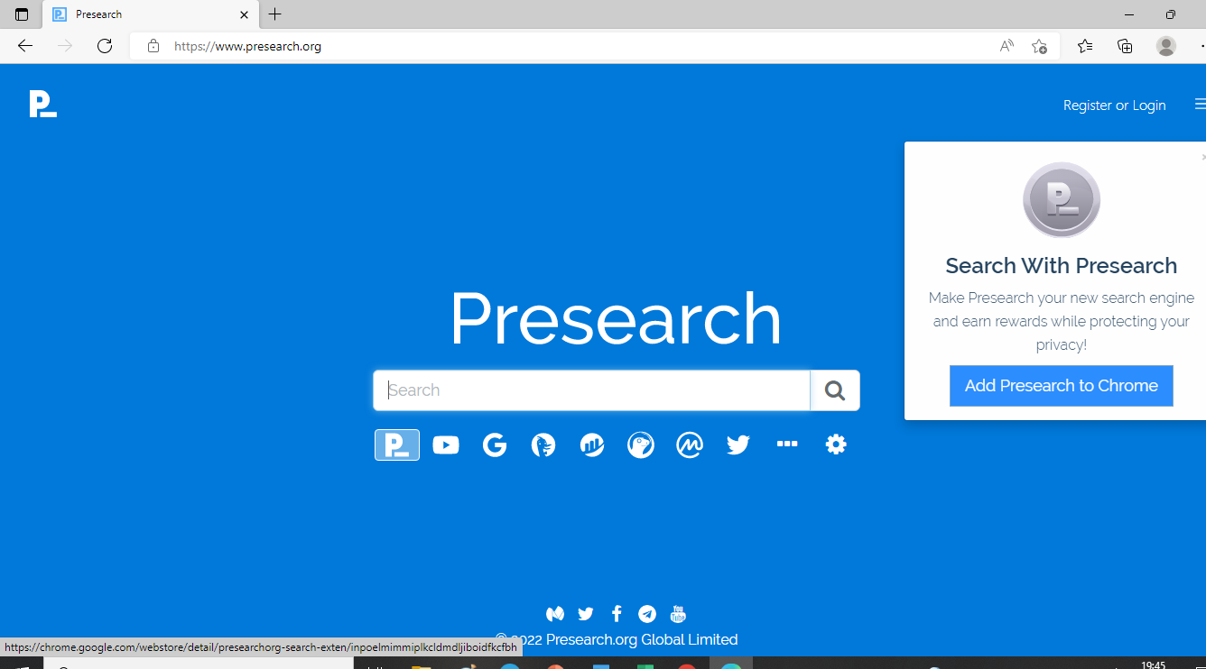The image size is (1206, 669).
Task: Add this page to favorites
Action: (1039, 46)
